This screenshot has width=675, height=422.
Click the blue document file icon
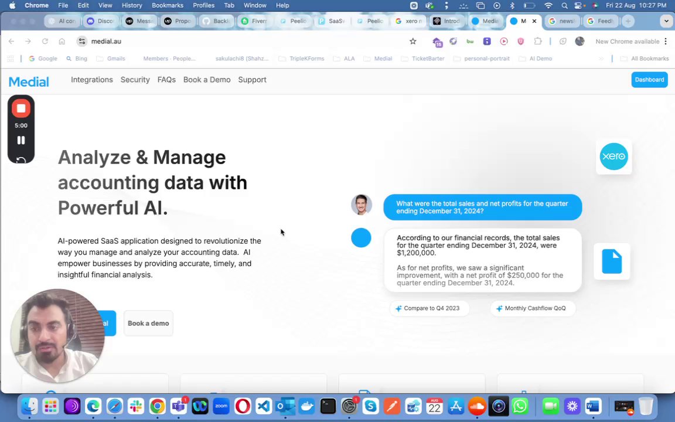click(x=612, y=261)
